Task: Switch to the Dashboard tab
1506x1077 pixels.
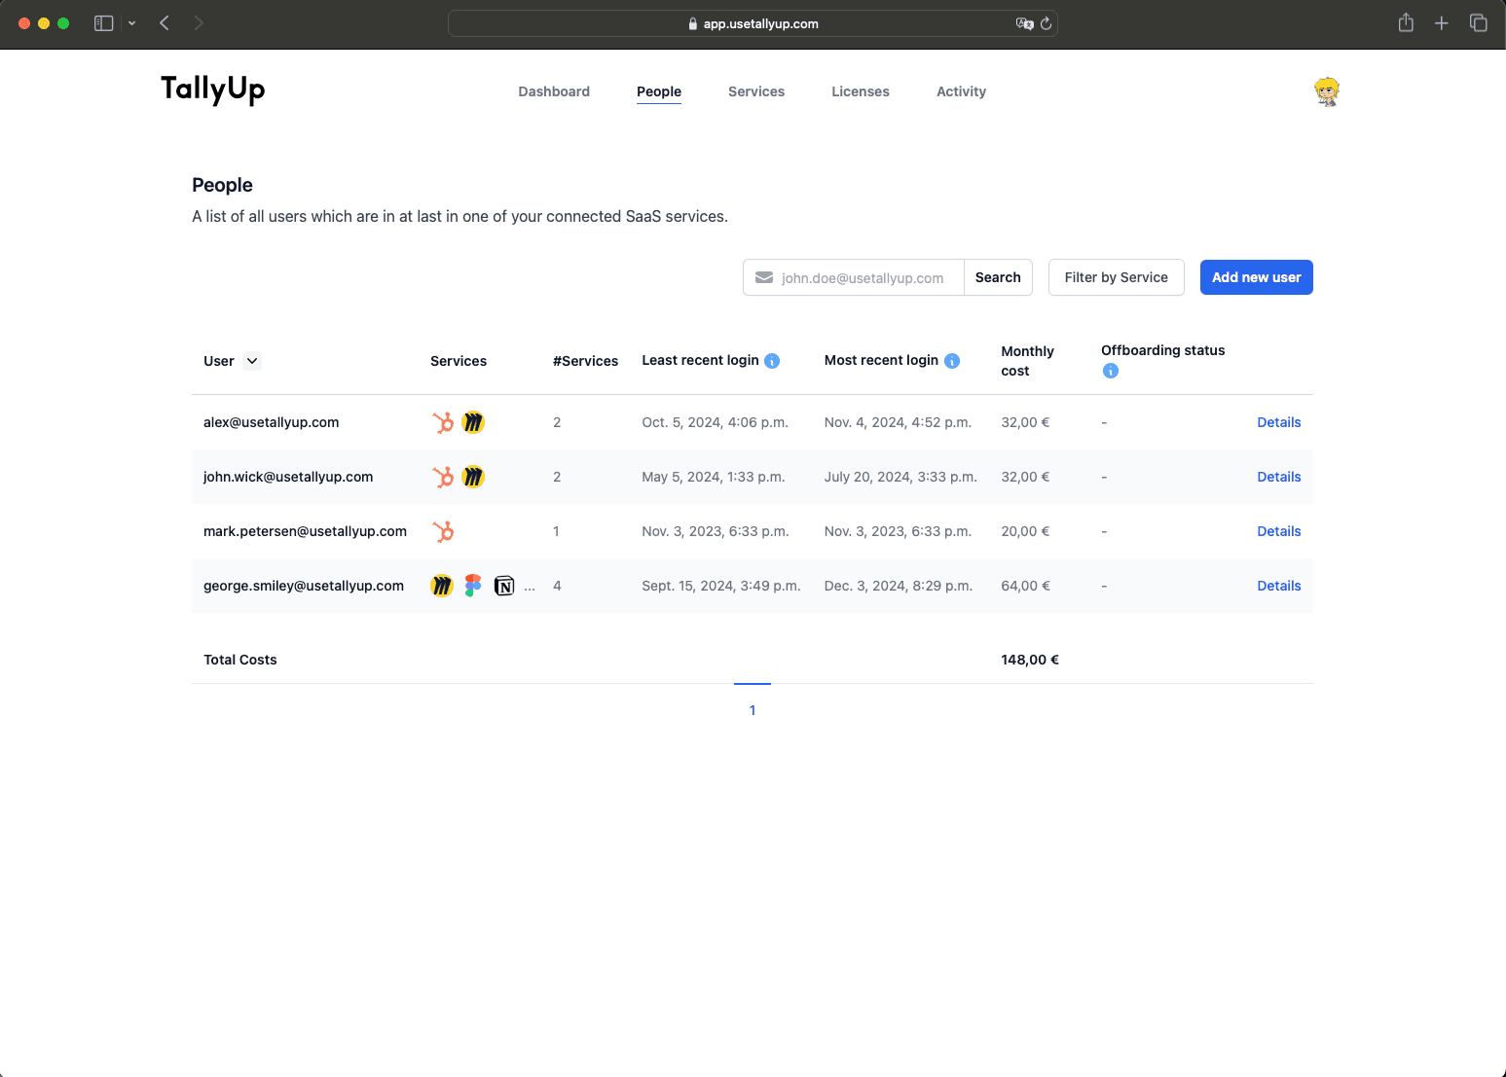Action: point(554,91)
